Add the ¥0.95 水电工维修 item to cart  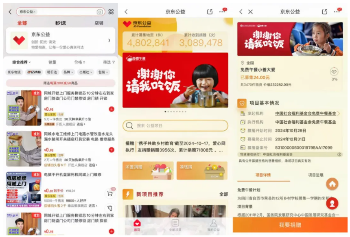(x=112, y=150)
